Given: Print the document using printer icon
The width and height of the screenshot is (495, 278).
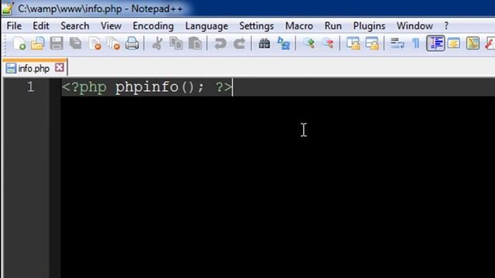Looking at the screenshot, I should 132,43.
